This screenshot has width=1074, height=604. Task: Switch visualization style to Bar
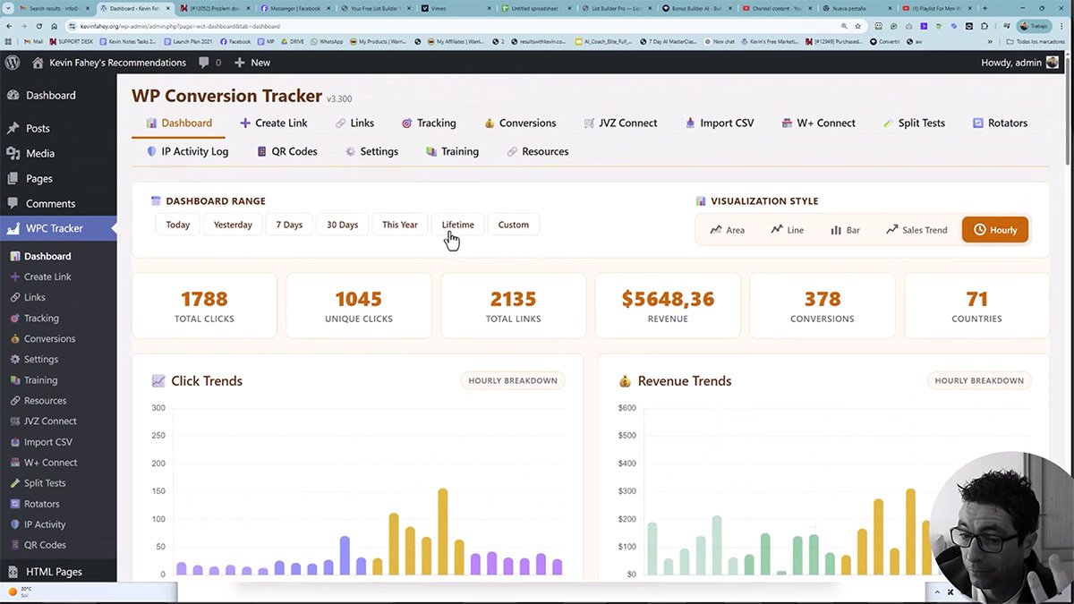click(x=845, y=230)
